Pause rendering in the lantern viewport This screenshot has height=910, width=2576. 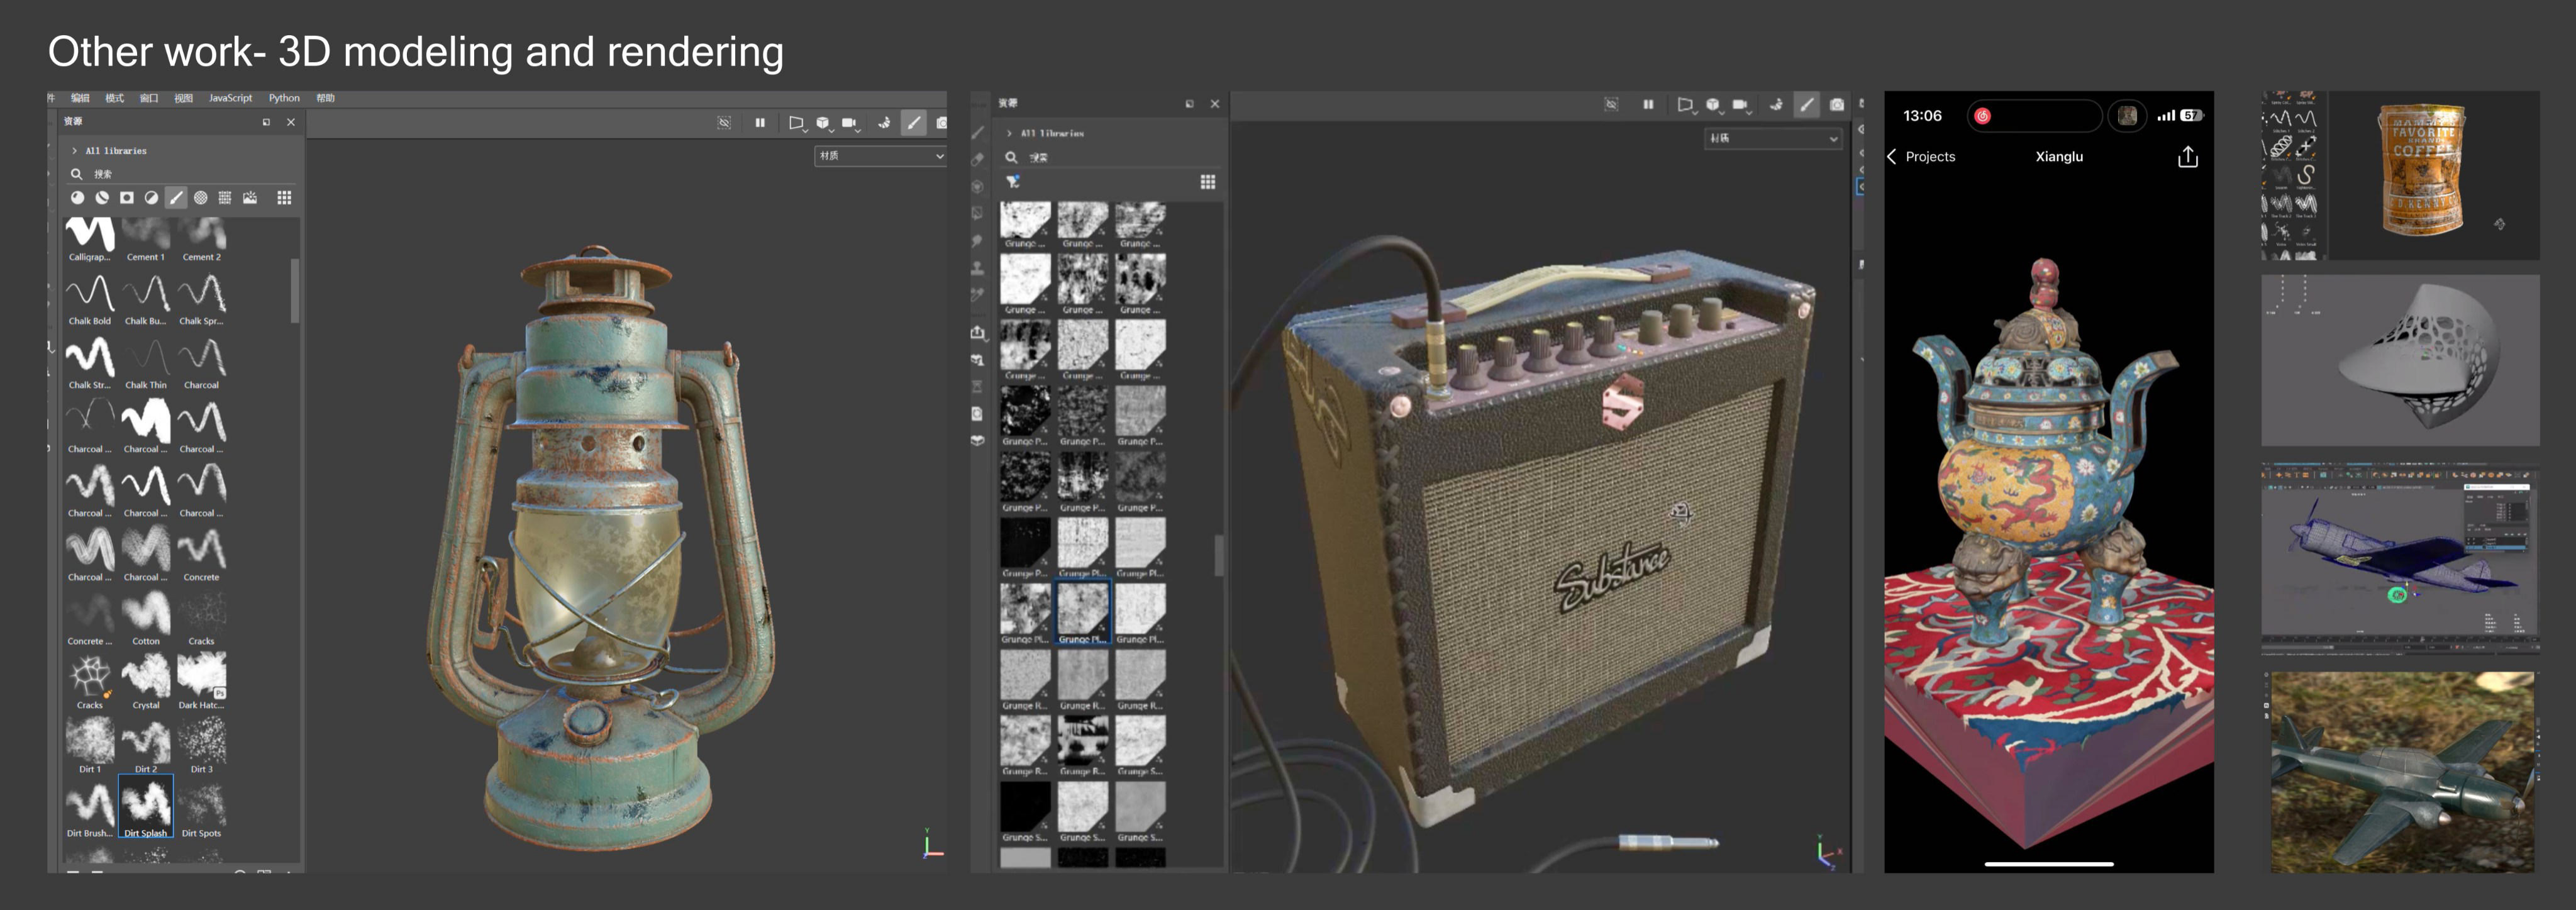760,123
